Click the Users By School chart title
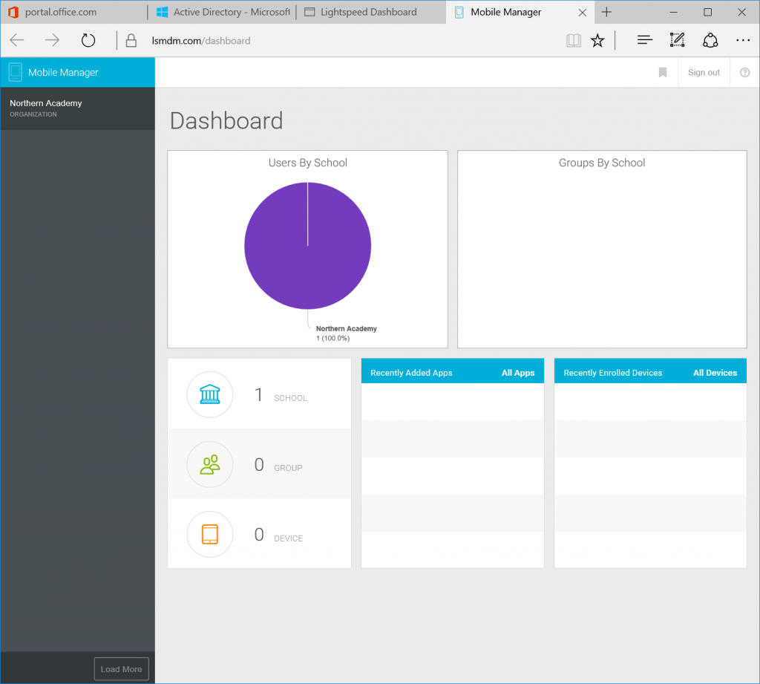The image size is (760, 684). point(308,163)
